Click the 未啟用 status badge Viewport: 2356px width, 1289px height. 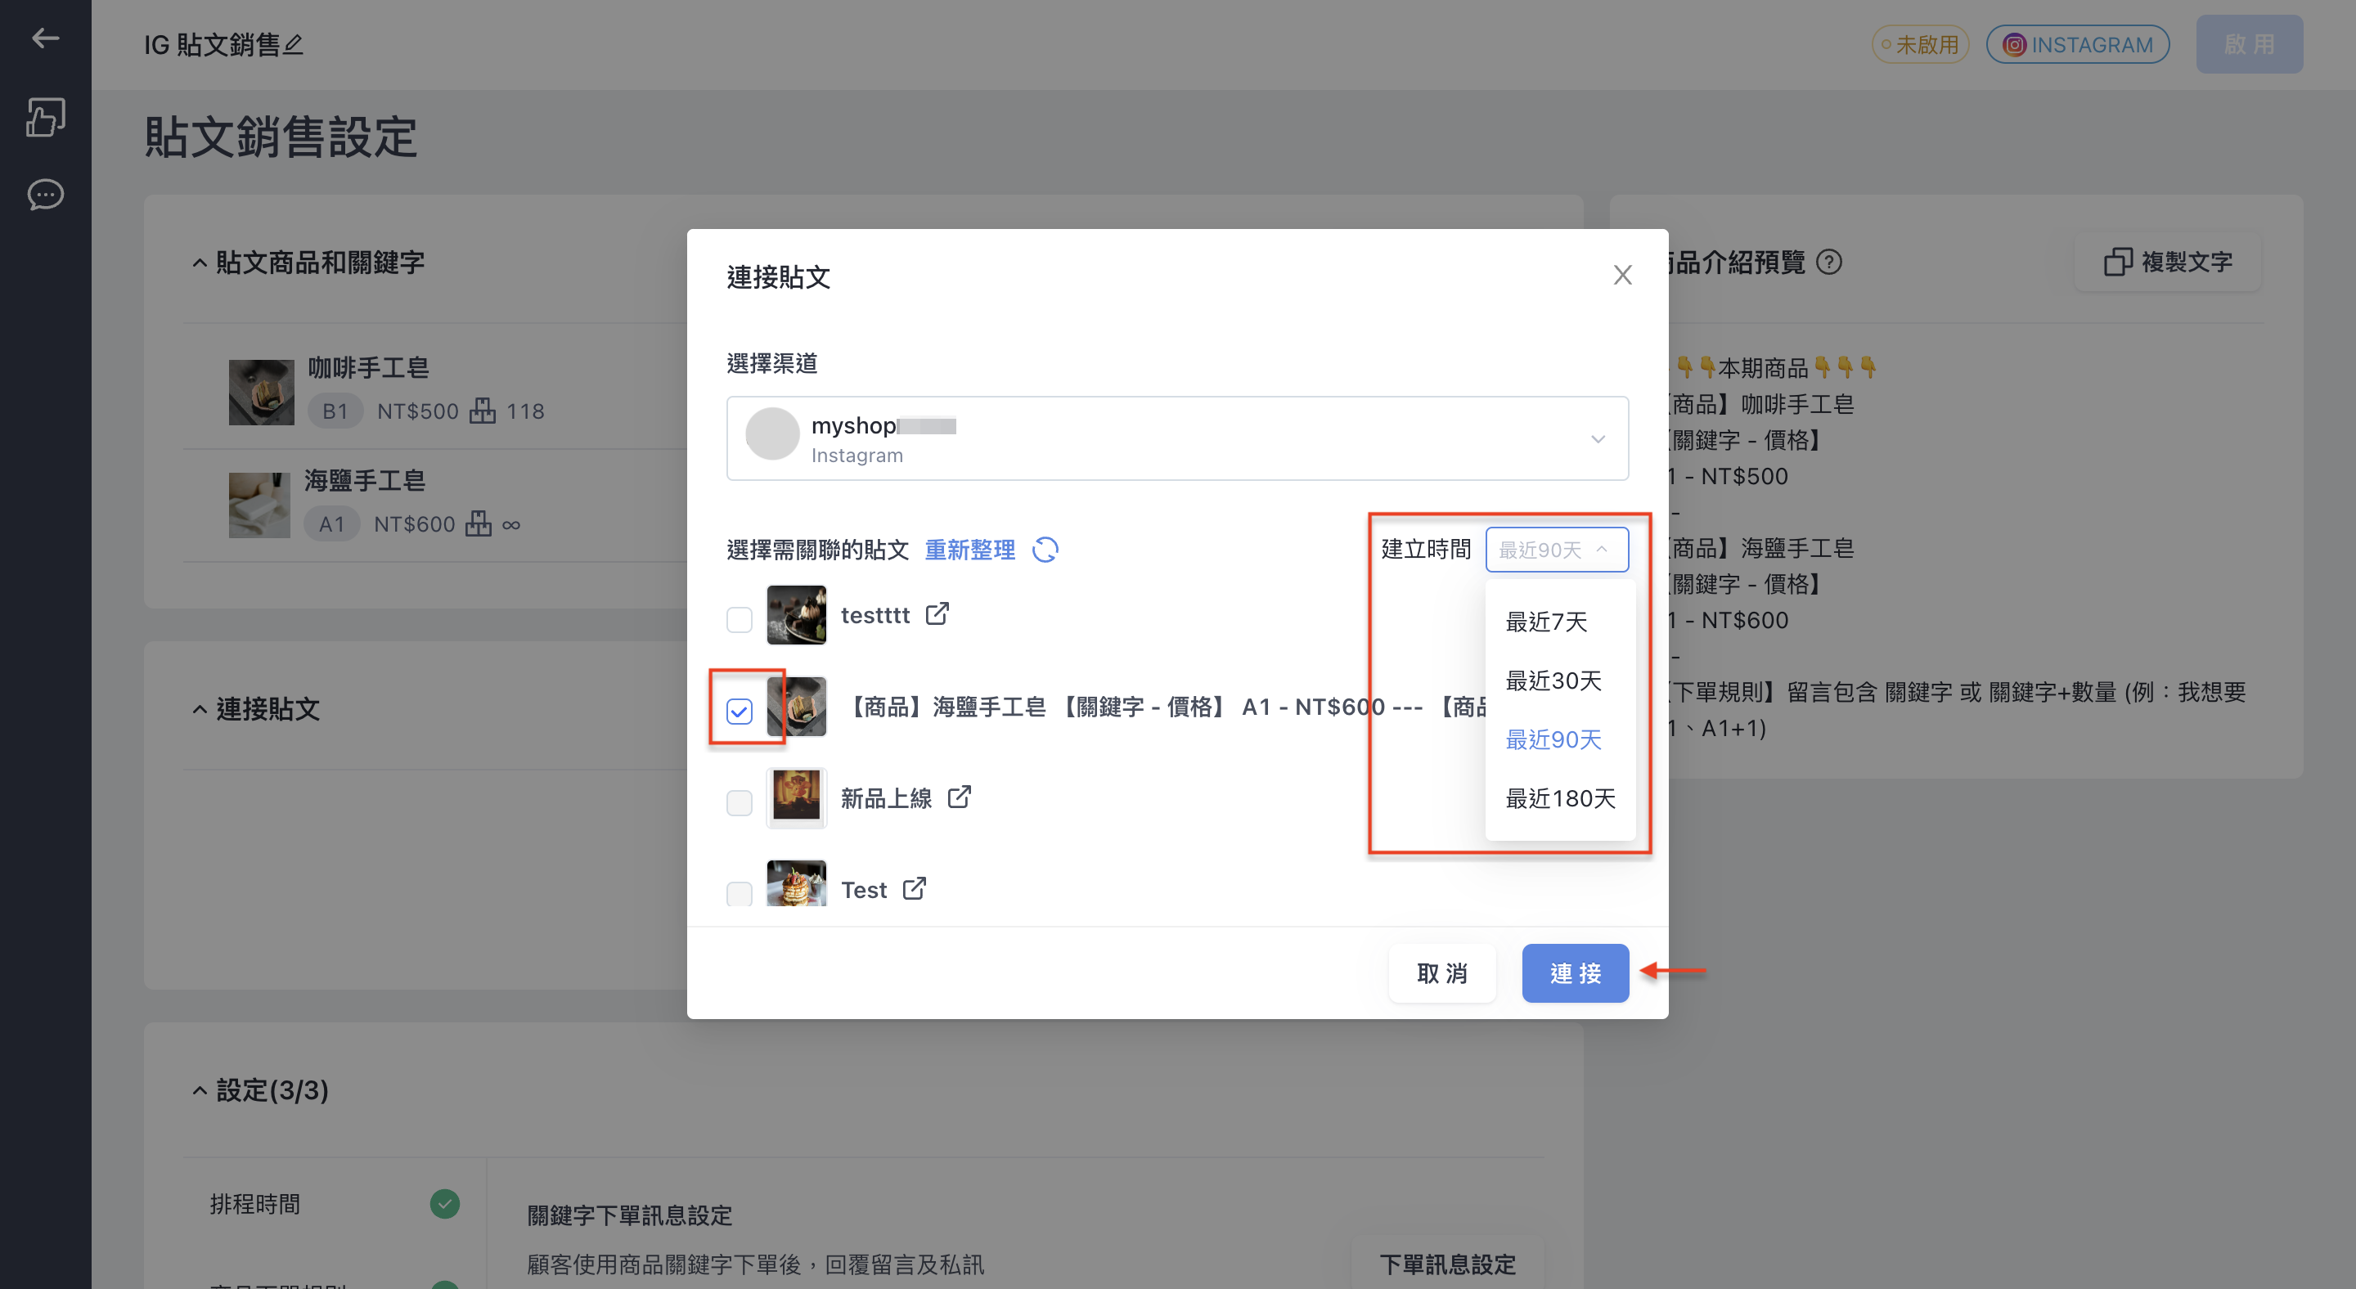point(1920,44)
